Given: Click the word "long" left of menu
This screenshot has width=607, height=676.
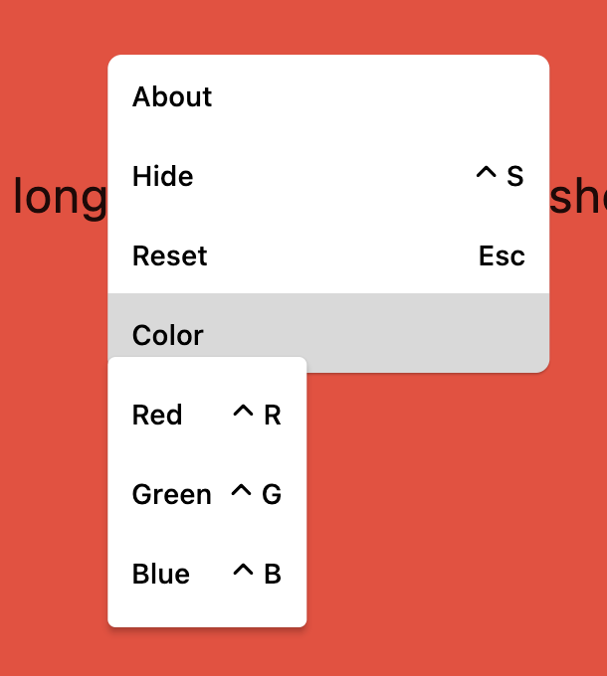Looking at the screenshot, I should pyautogui.click(x=58, y=199).
